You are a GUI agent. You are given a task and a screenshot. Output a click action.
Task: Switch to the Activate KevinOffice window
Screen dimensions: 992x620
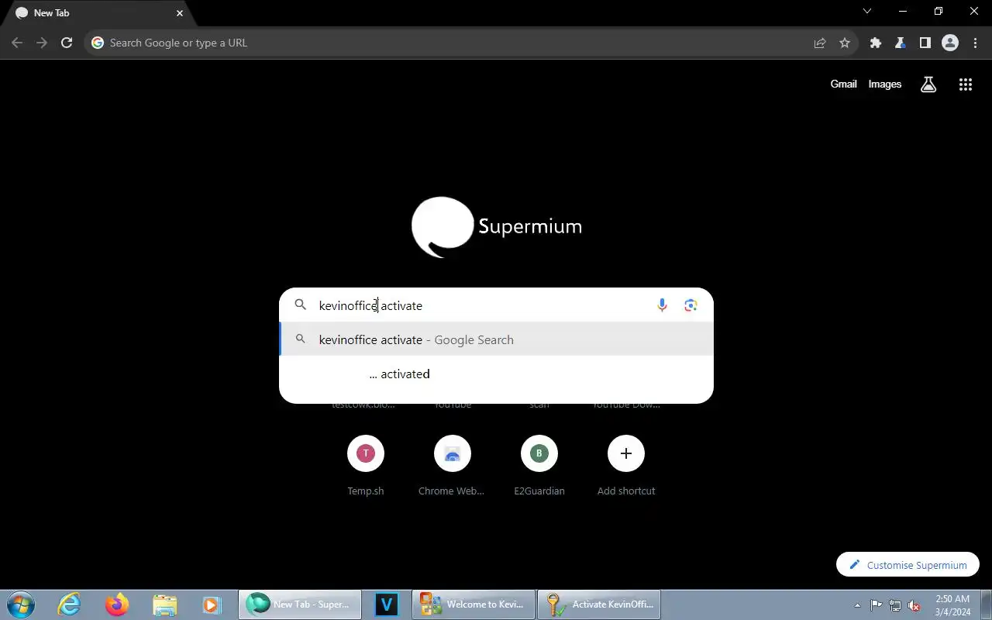click(x=599, y=604)
